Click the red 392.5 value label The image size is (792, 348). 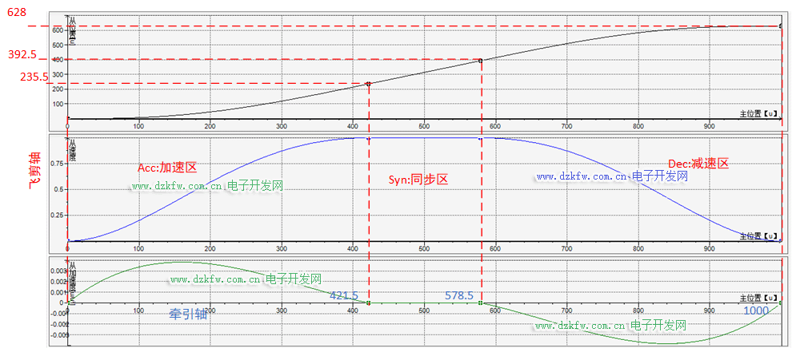click(22, 55)
